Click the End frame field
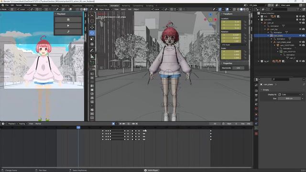306x172 pixels. tap(245, 124)
